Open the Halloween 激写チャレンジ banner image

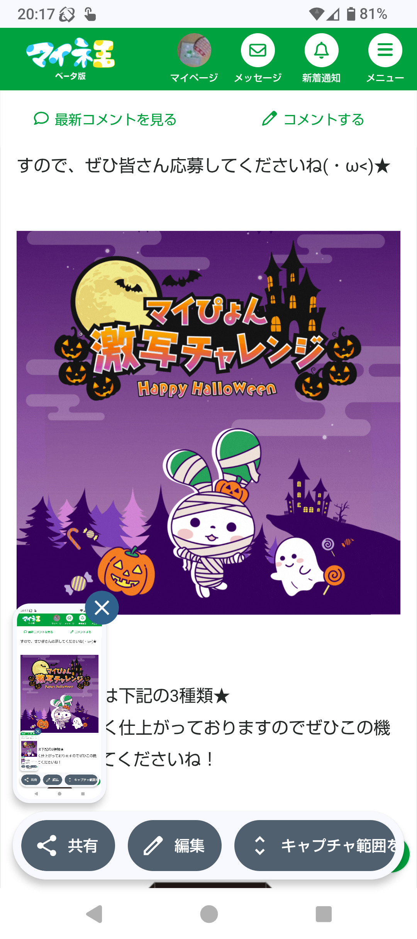208,422
